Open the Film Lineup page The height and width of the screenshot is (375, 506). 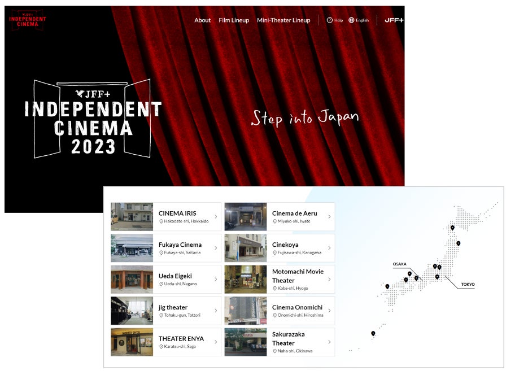click(234, 20)
